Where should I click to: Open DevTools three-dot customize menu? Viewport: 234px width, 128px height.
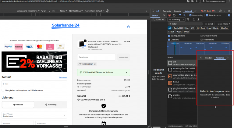[x=225, y=11]
